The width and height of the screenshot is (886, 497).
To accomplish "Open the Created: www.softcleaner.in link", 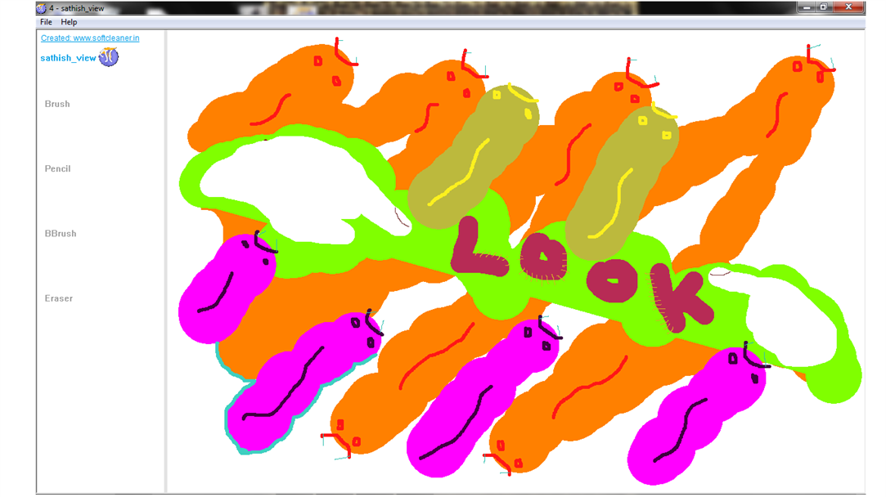I will click(90, 38).
